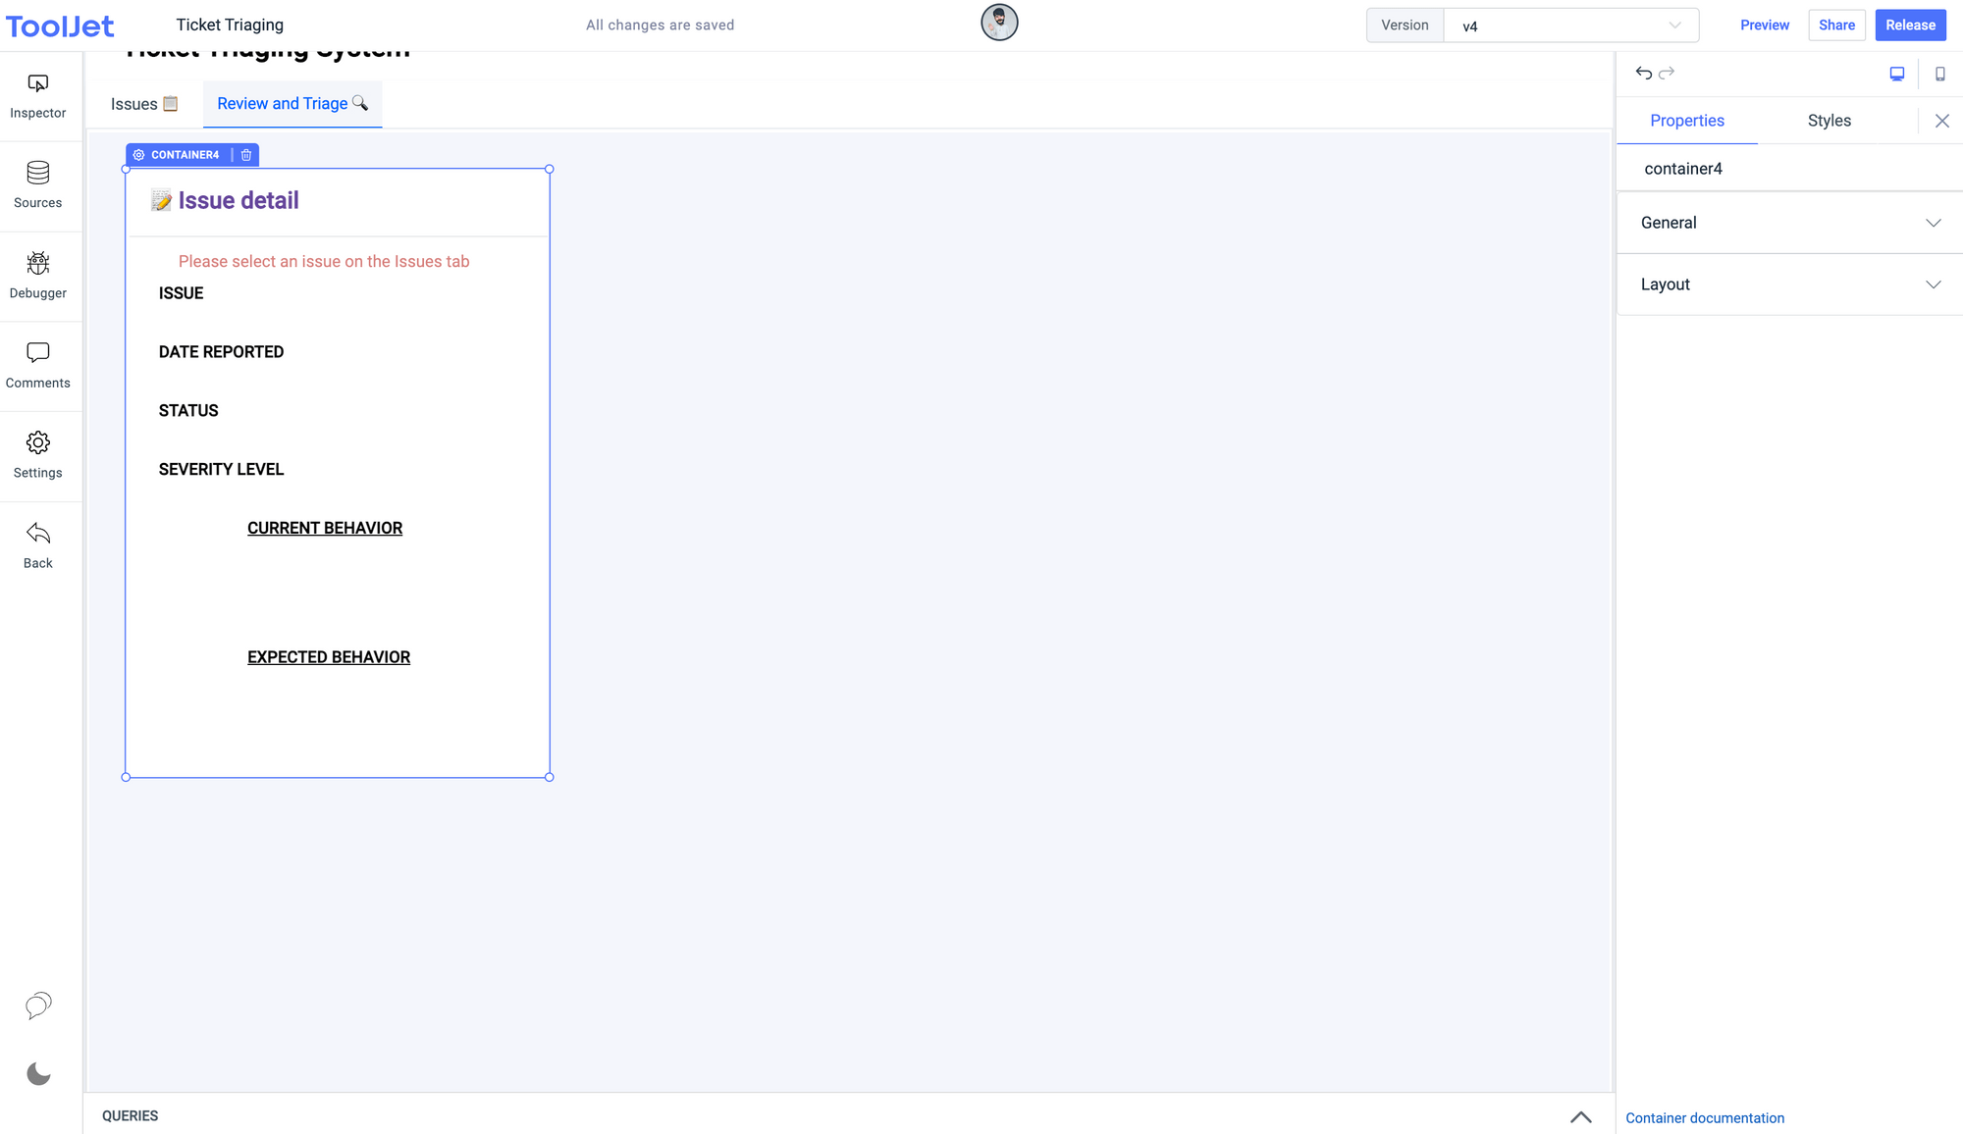This screenshot has width=1963, height=1134.
Task: Click the redo arrow icon
Action: tap(1667, 74)
